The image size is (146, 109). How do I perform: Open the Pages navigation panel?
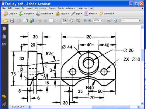click(4, 28)
